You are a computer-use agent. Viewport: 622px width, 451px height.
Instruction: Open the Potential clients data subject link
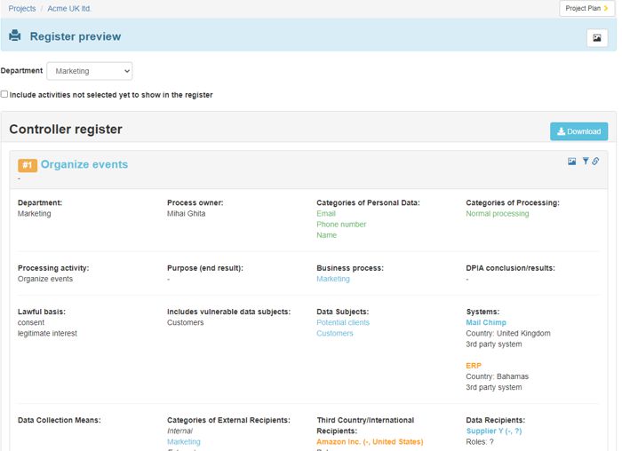[343, 322]
